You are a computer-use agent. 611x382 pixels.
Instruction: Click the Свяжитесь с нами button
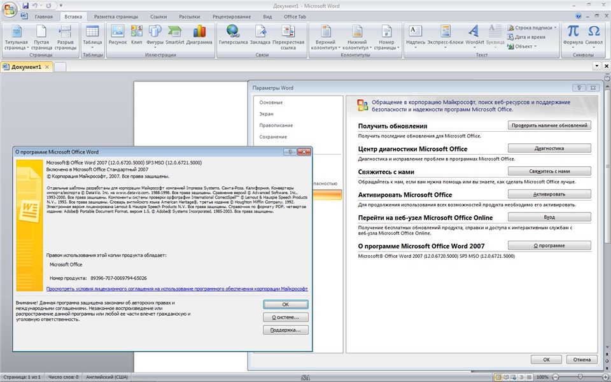tap(549, 171)
